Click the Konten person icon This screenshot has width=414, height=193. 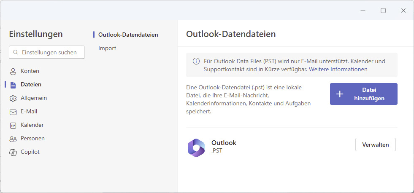[13, 72]
